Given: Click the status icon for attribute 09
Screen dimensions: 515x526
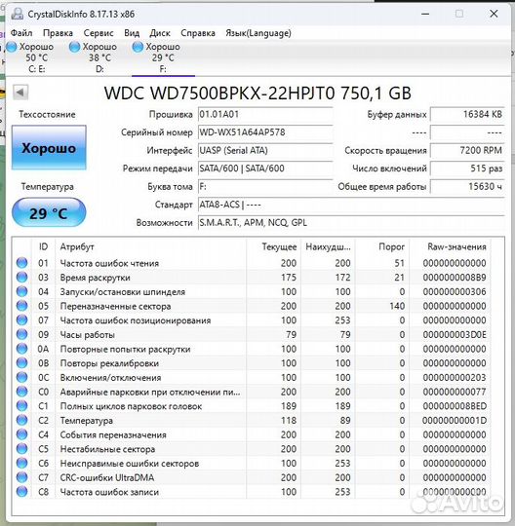Looking at the screenshot, I should (21, 334).
